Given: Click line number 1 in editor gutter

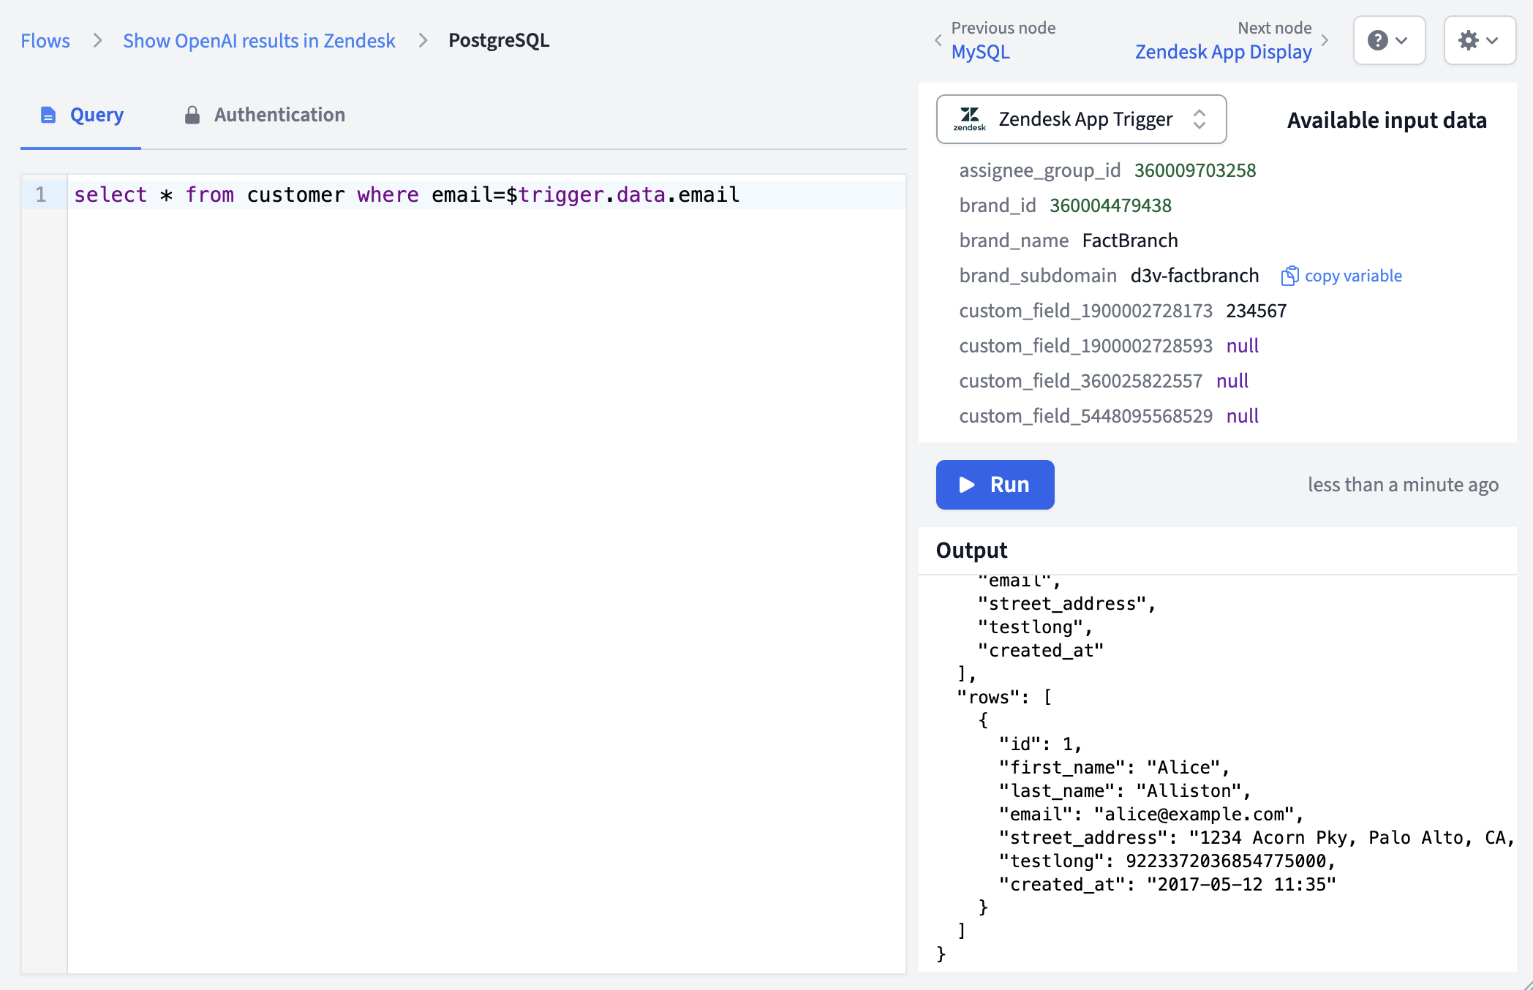Looking at the screenshot, I should 41,194.
